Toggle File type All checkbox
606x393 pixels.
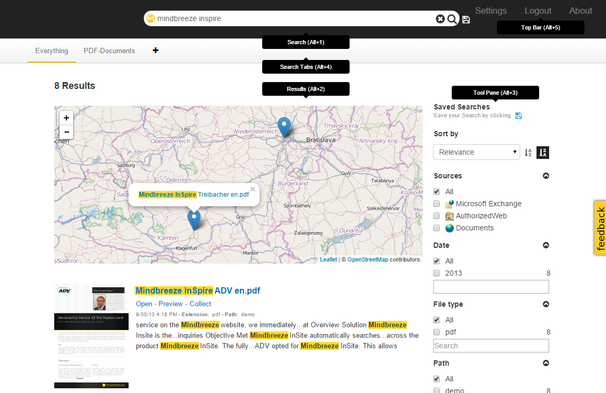coord(436,320)
